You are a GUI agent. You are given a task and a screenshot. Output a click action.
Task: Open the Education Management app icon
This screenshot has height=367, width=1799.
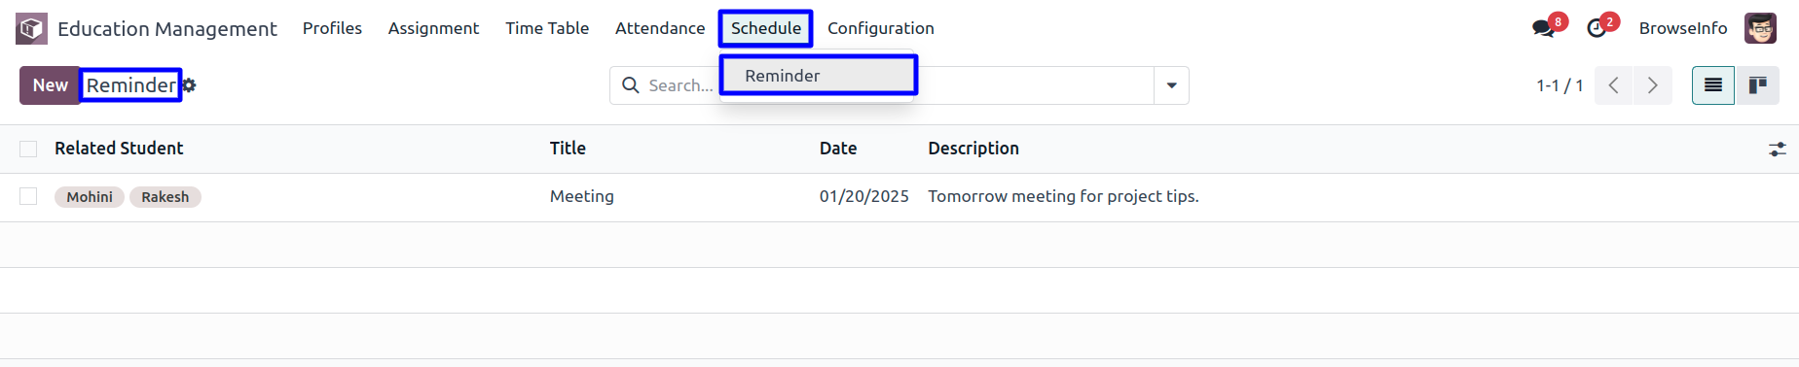pos(31,29)
